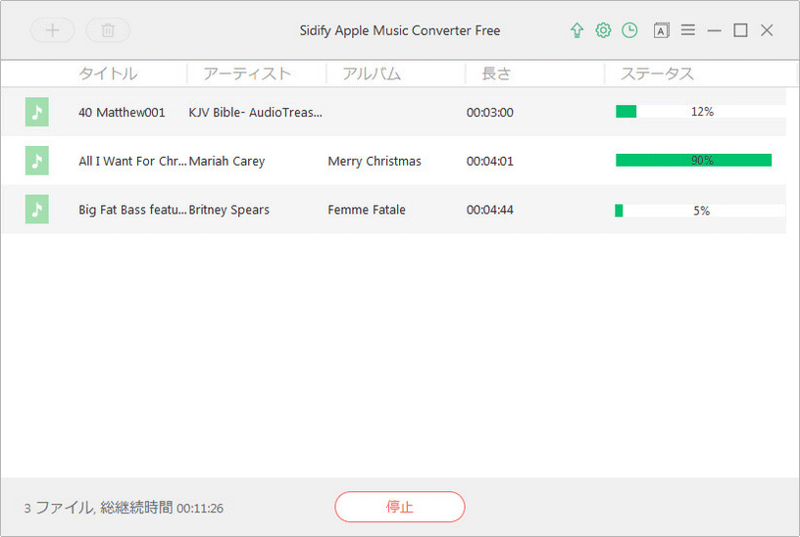Click album Merry Christmas
Viewport: 800px width, 537px height.
click(x=375, y=161)
